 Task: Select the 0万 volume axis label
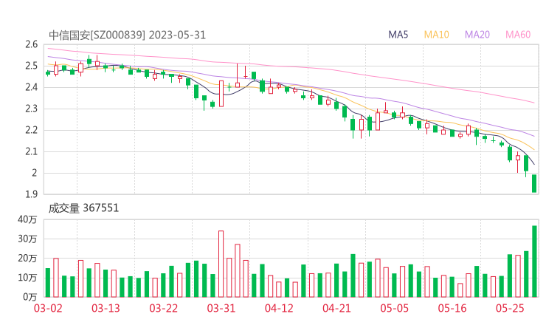pos(30,297)
